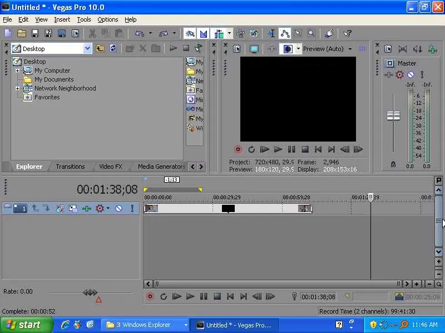
Task: Open the Options menu
Action: click(107, 19)
